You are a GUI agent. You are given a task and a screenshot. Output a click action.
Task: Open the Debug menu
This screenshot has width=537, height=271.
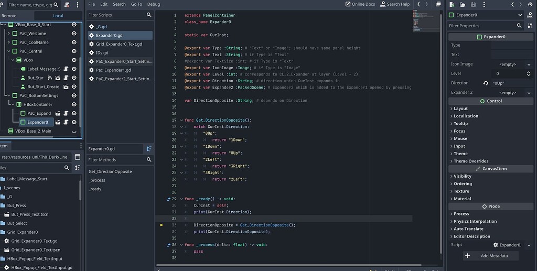pos(154,4)
